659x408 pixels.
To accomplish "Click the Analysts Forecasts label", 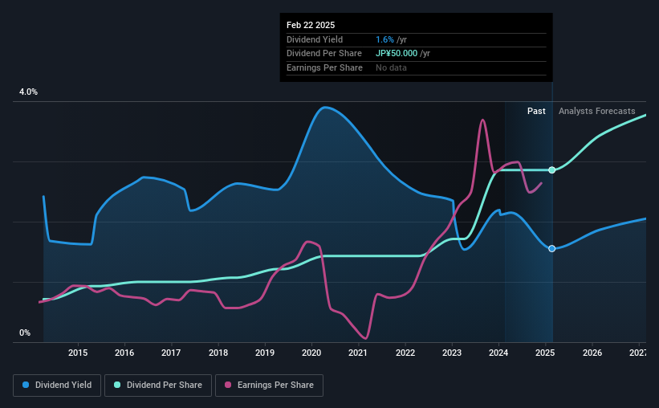I will click(597, 111).
